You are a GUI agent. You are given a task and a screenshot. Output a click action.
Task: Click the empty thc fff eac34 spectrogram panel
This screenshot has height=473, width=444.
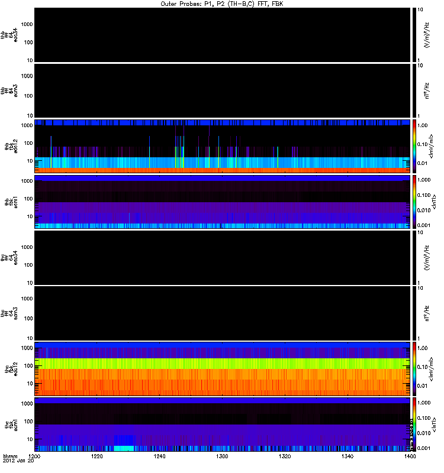click(222, 258)
